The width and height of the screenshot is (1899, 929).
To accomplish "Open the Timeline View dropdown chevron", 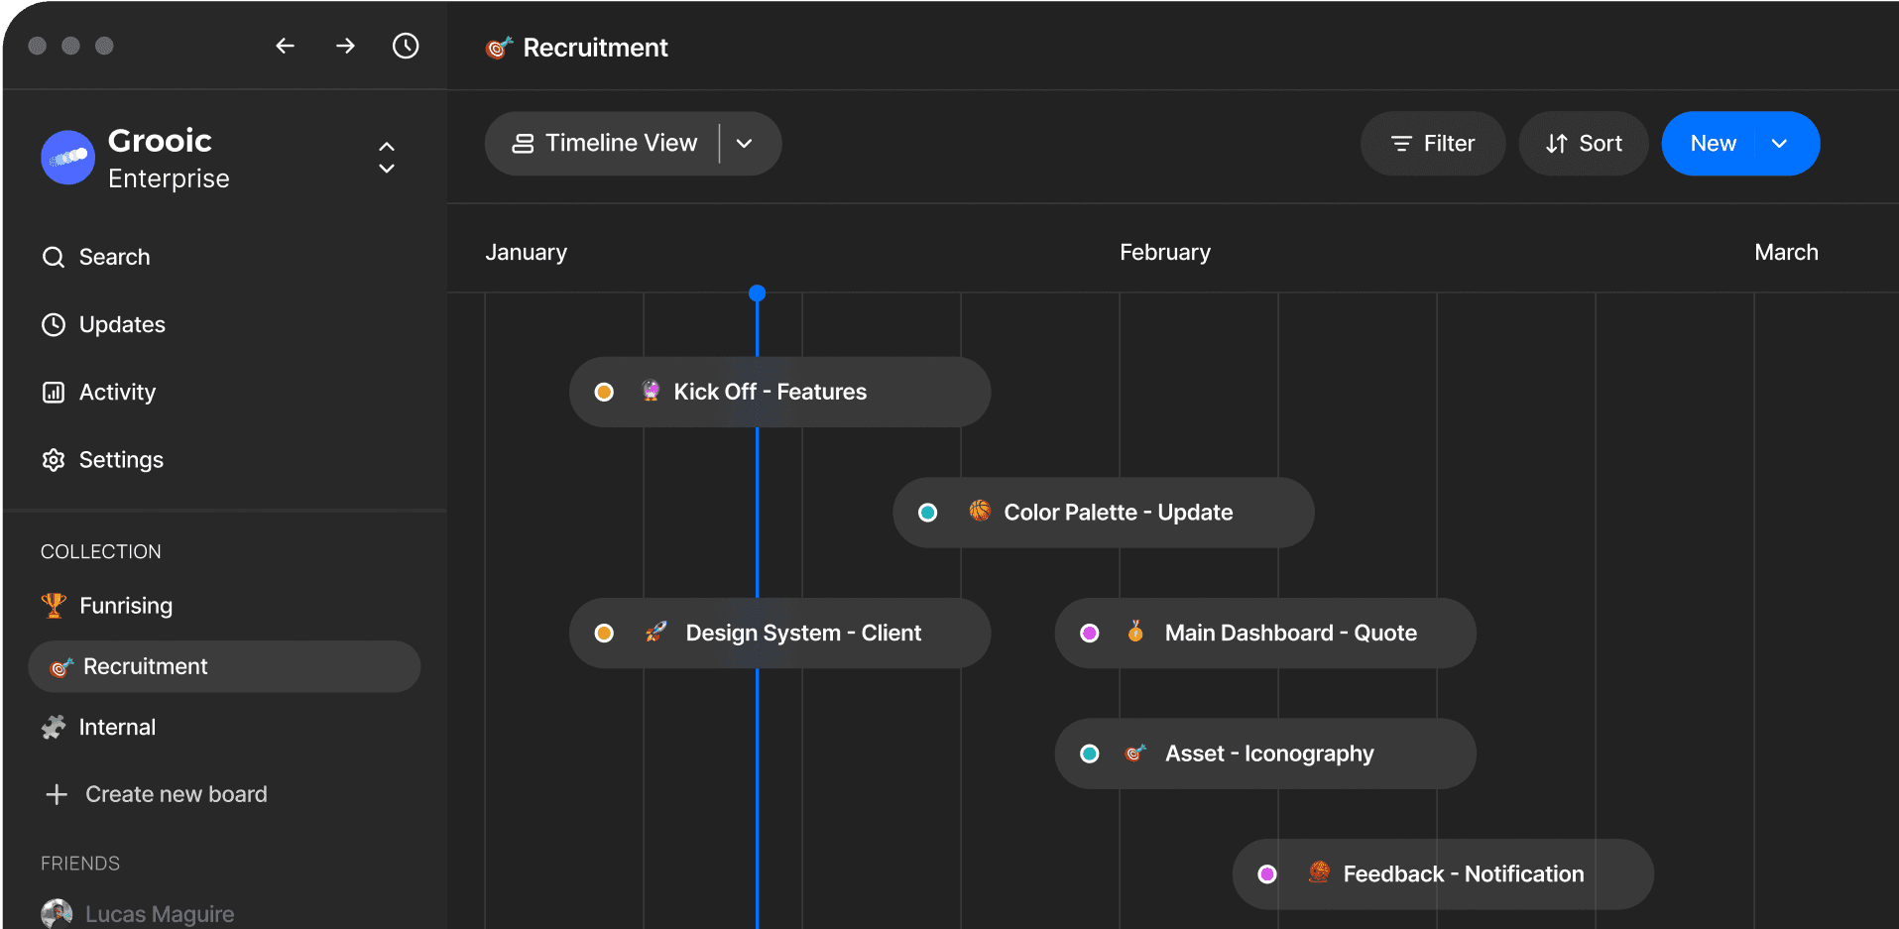I will (745, 144).
